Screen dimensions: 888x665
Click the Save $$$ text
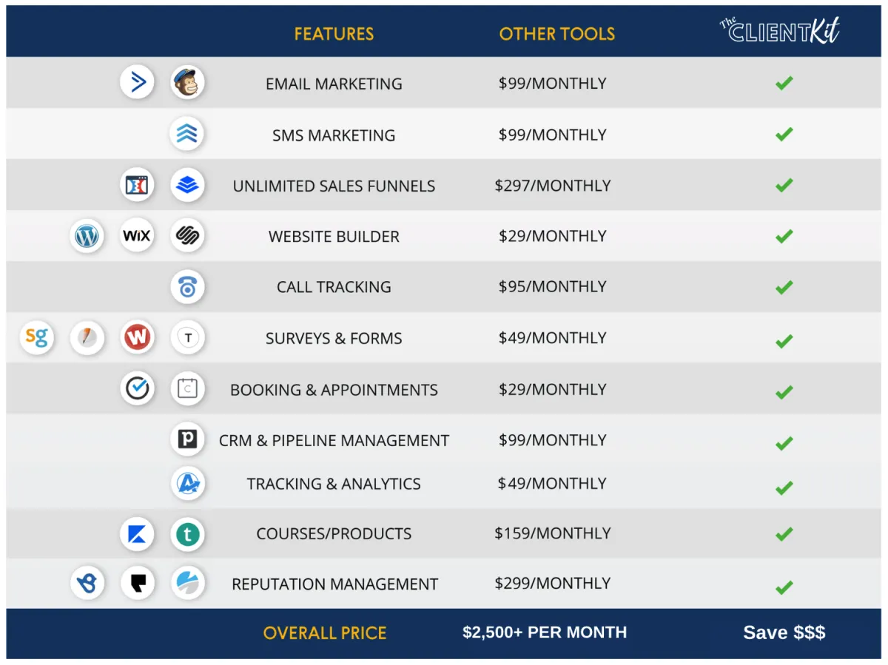(784, 632)
